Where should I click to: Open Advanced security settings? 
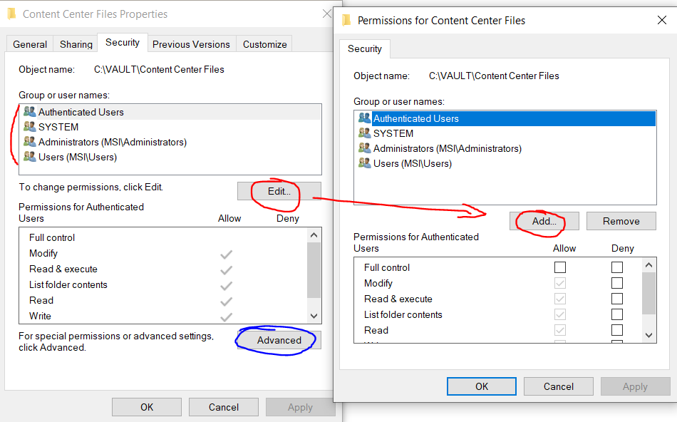tap(279, 340)
